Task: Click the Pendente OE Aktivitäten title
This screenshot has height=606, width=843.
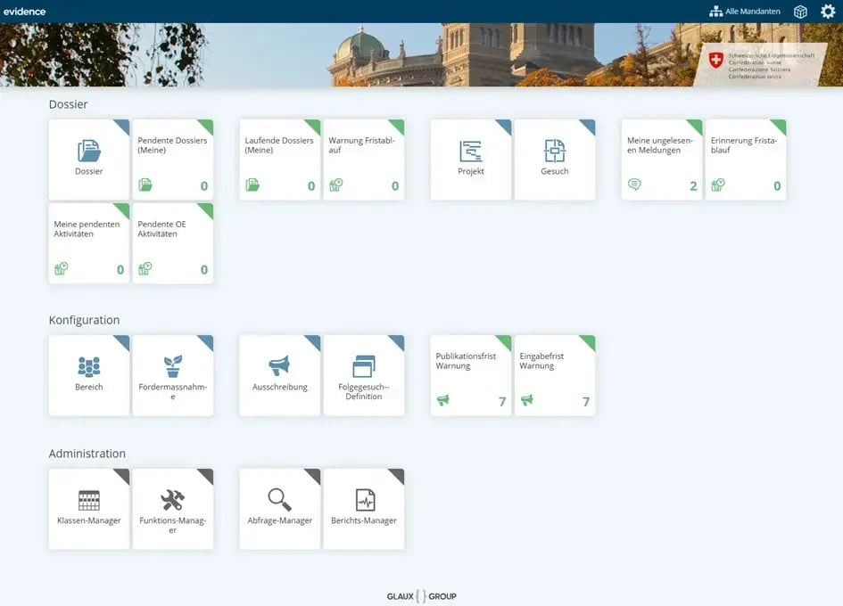Action: pyautogui.click(x=161, y=229)
